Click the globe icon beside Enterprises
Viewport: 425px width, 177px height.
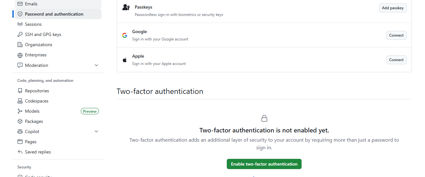point(20,55)
